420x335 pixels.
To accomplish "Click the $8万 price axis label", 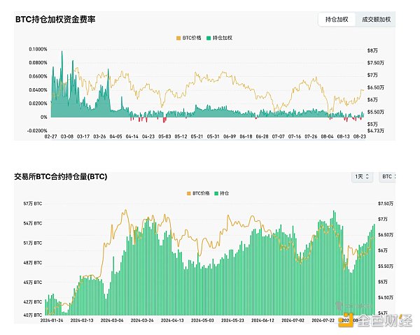I will (x=374, y=50).
